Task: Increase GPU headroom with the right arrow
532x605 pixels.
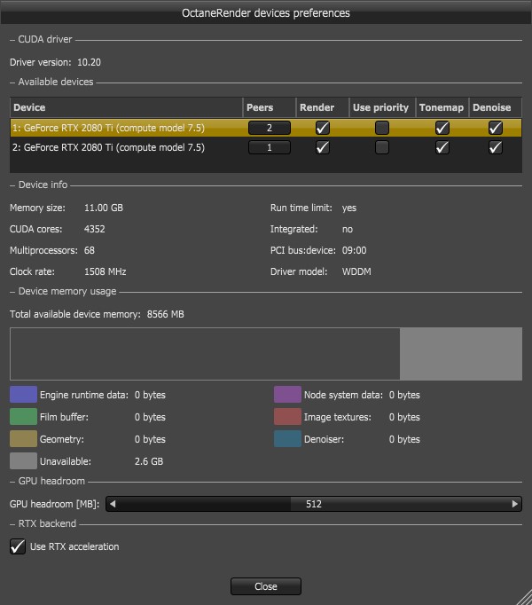Action: tap(514, 504)
